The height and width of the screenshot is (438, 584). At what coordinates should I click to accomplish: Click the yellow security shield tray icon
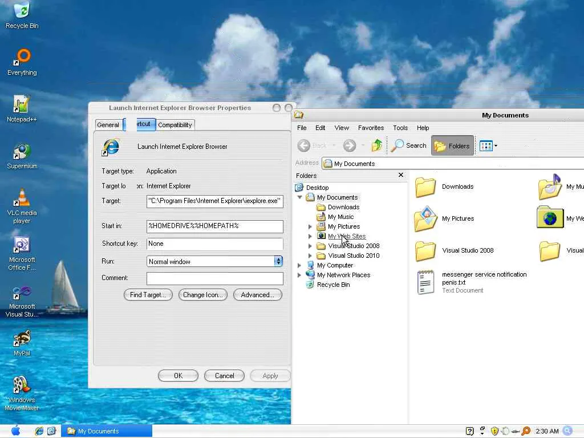(494, 431)
